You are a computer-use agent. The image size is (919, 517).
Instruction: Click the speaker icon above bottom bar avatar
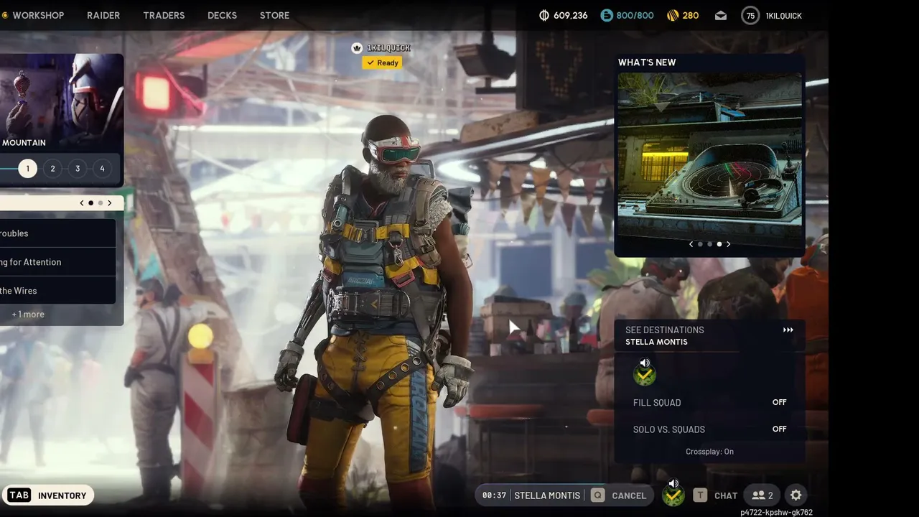tap(673, 483)
